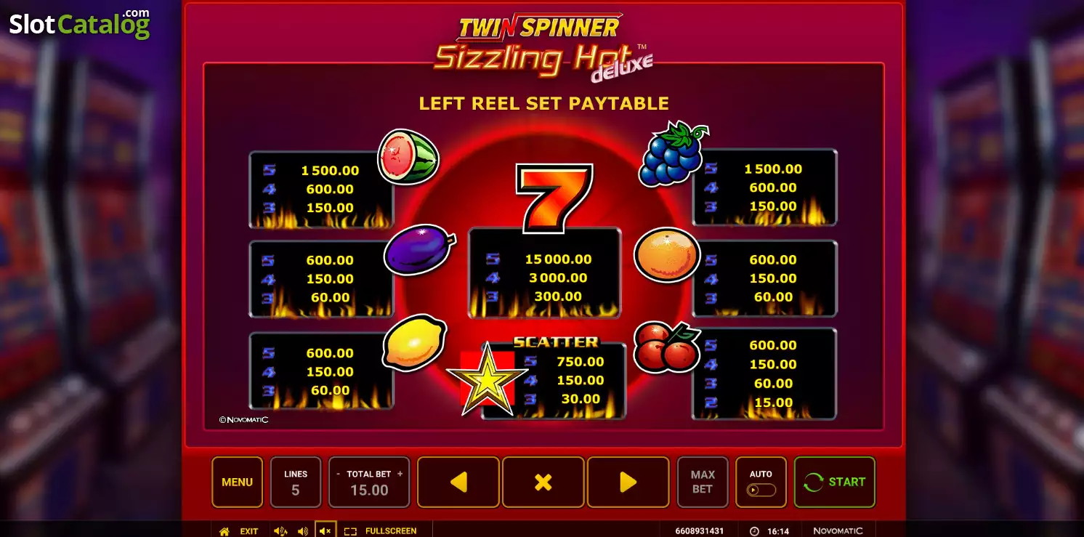Mute sound with the speaker-x icon
The height and width of the screenshot is (537, 1084).
pos(325,531)
